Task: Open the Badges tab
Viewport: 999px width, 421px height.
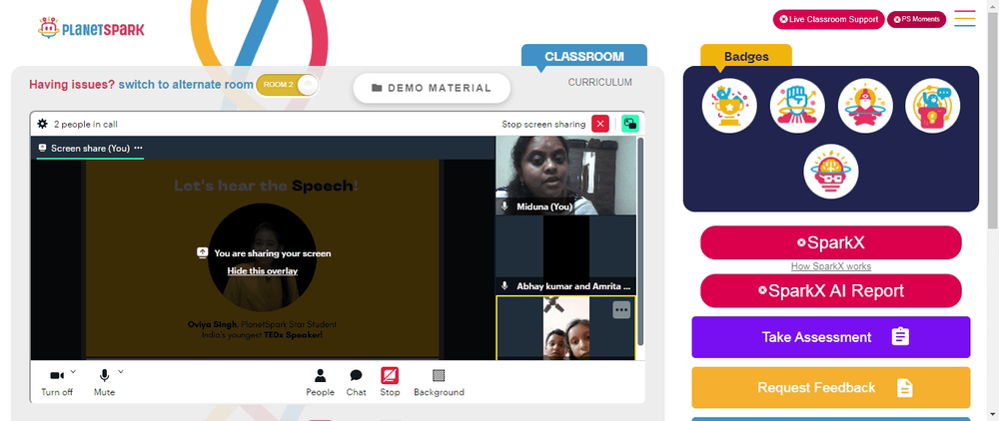Action: (x=746, y=56)
